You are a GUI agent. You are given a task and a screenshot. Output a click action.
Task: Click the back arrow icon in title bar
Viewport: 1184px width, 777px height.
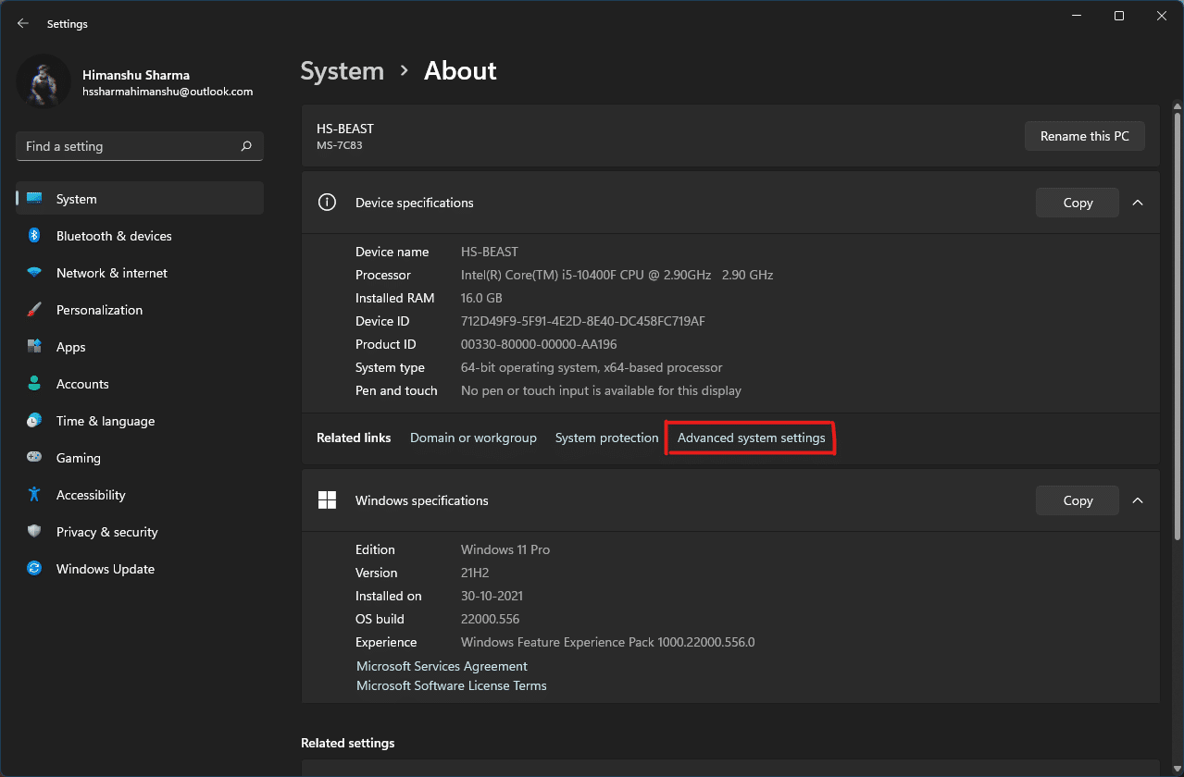pos(23,23)
